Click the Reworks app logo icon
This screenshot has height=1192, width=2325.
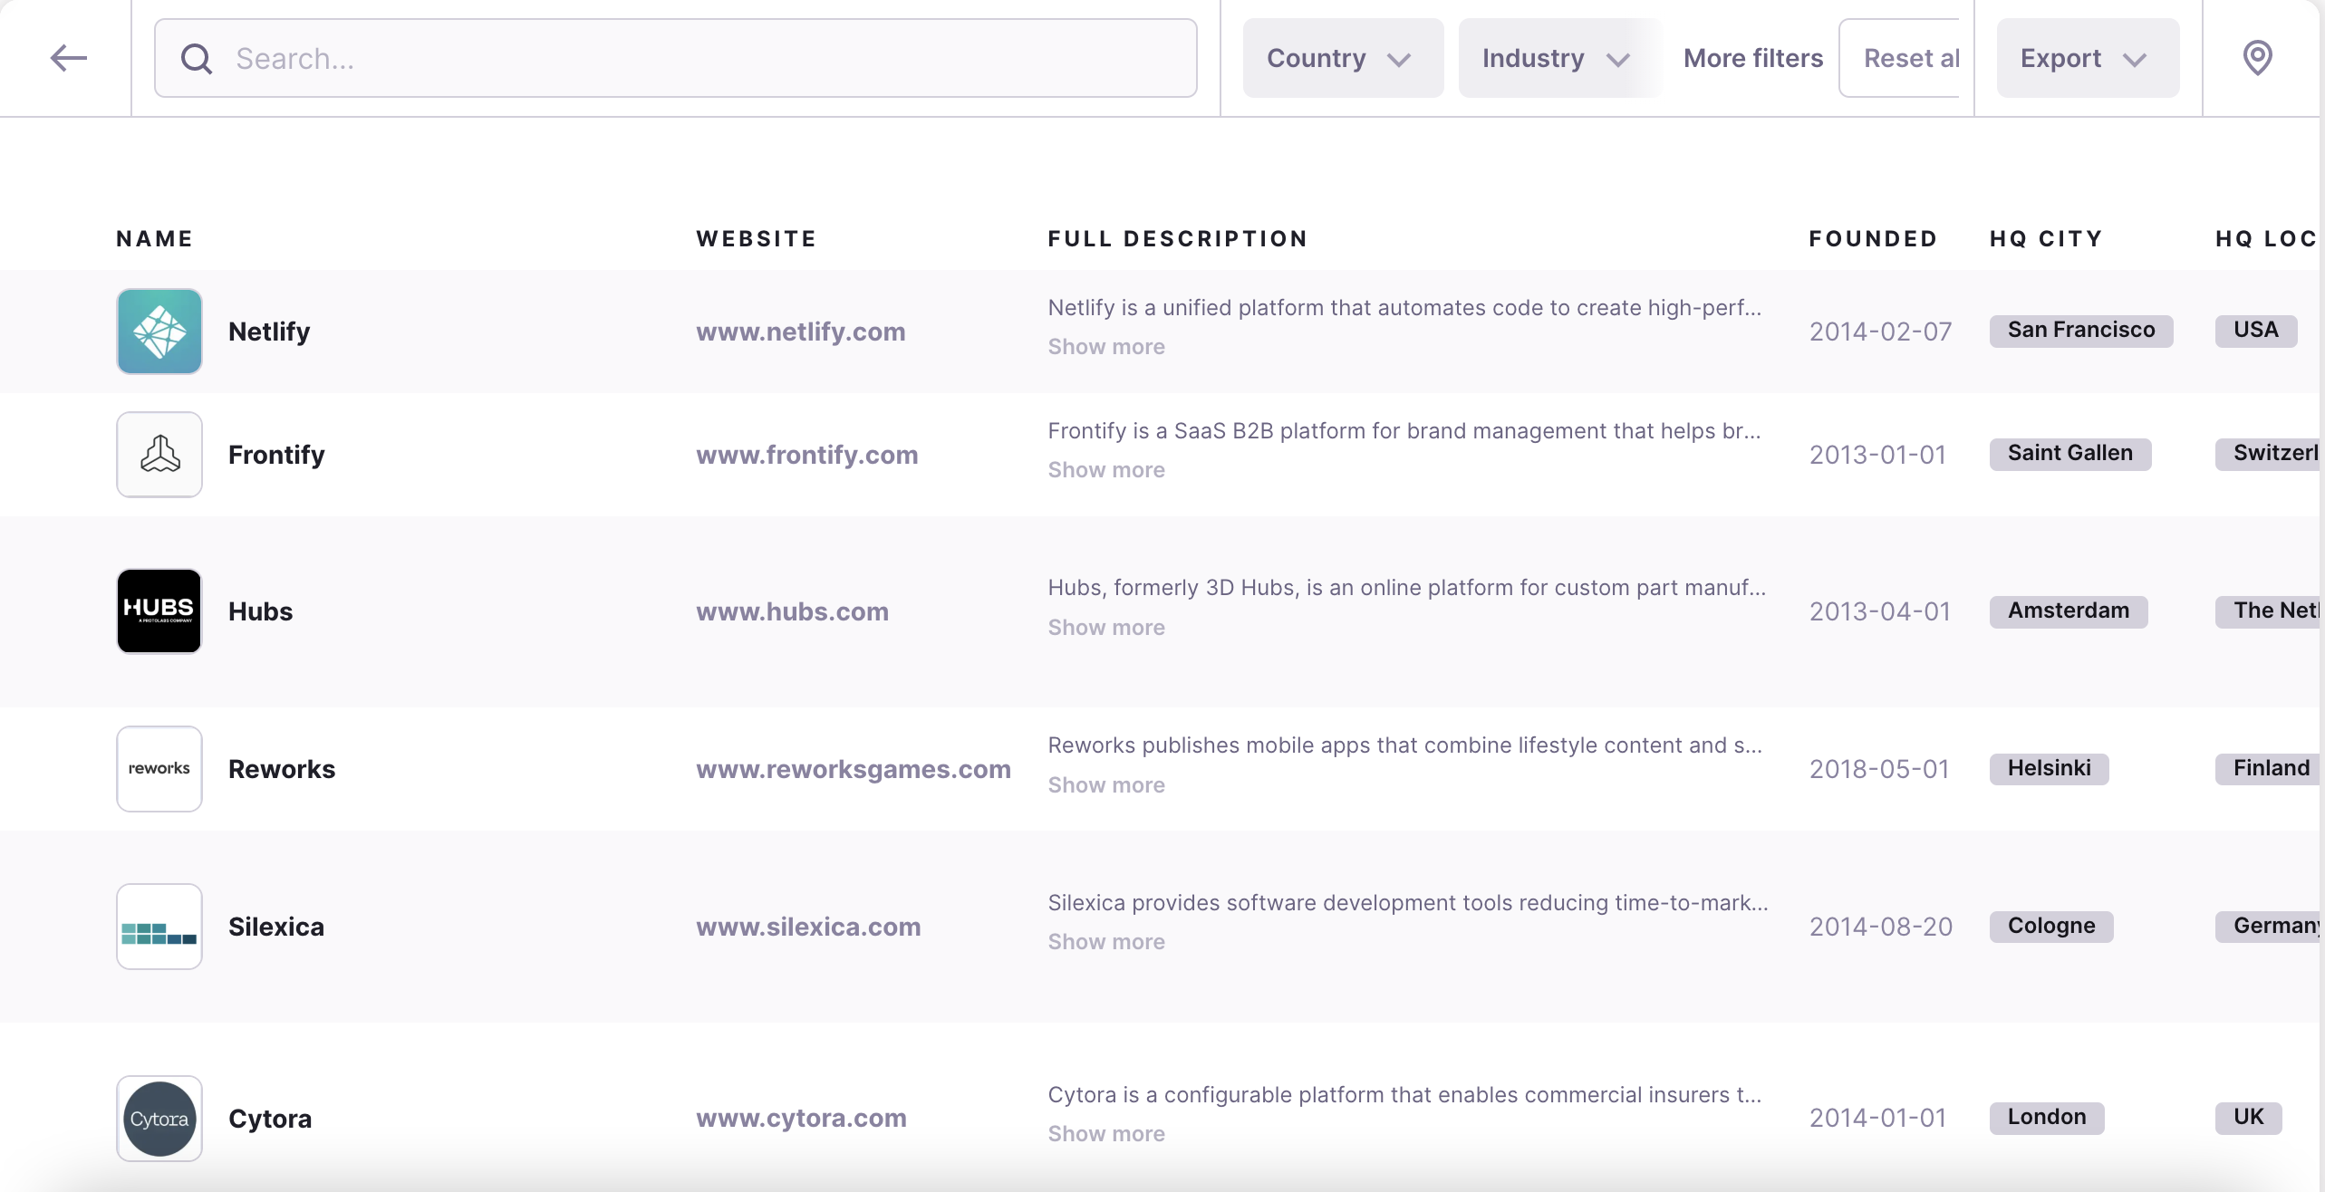pyautogui.click(x=159, y=768)
